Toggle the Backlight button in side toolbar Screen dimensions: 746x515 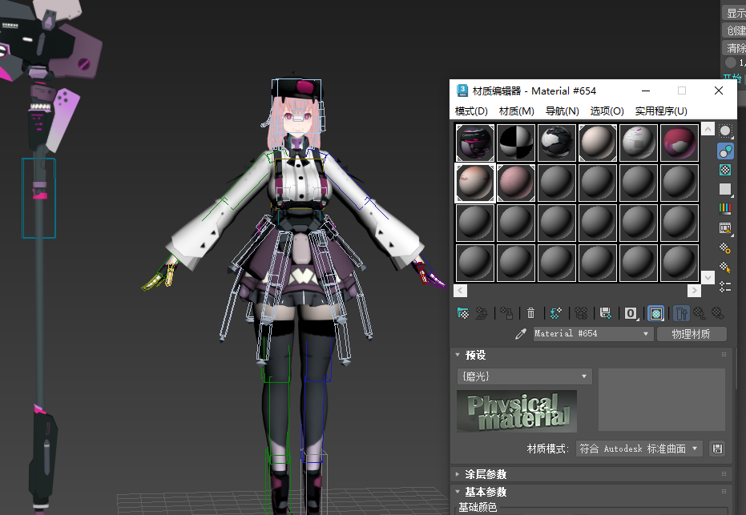click(725, 151)
